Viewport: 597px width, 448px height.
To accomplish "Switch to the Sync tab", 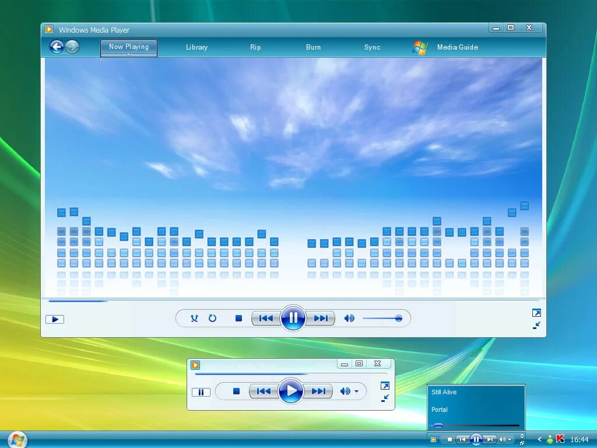I will [x=373, y=47].
